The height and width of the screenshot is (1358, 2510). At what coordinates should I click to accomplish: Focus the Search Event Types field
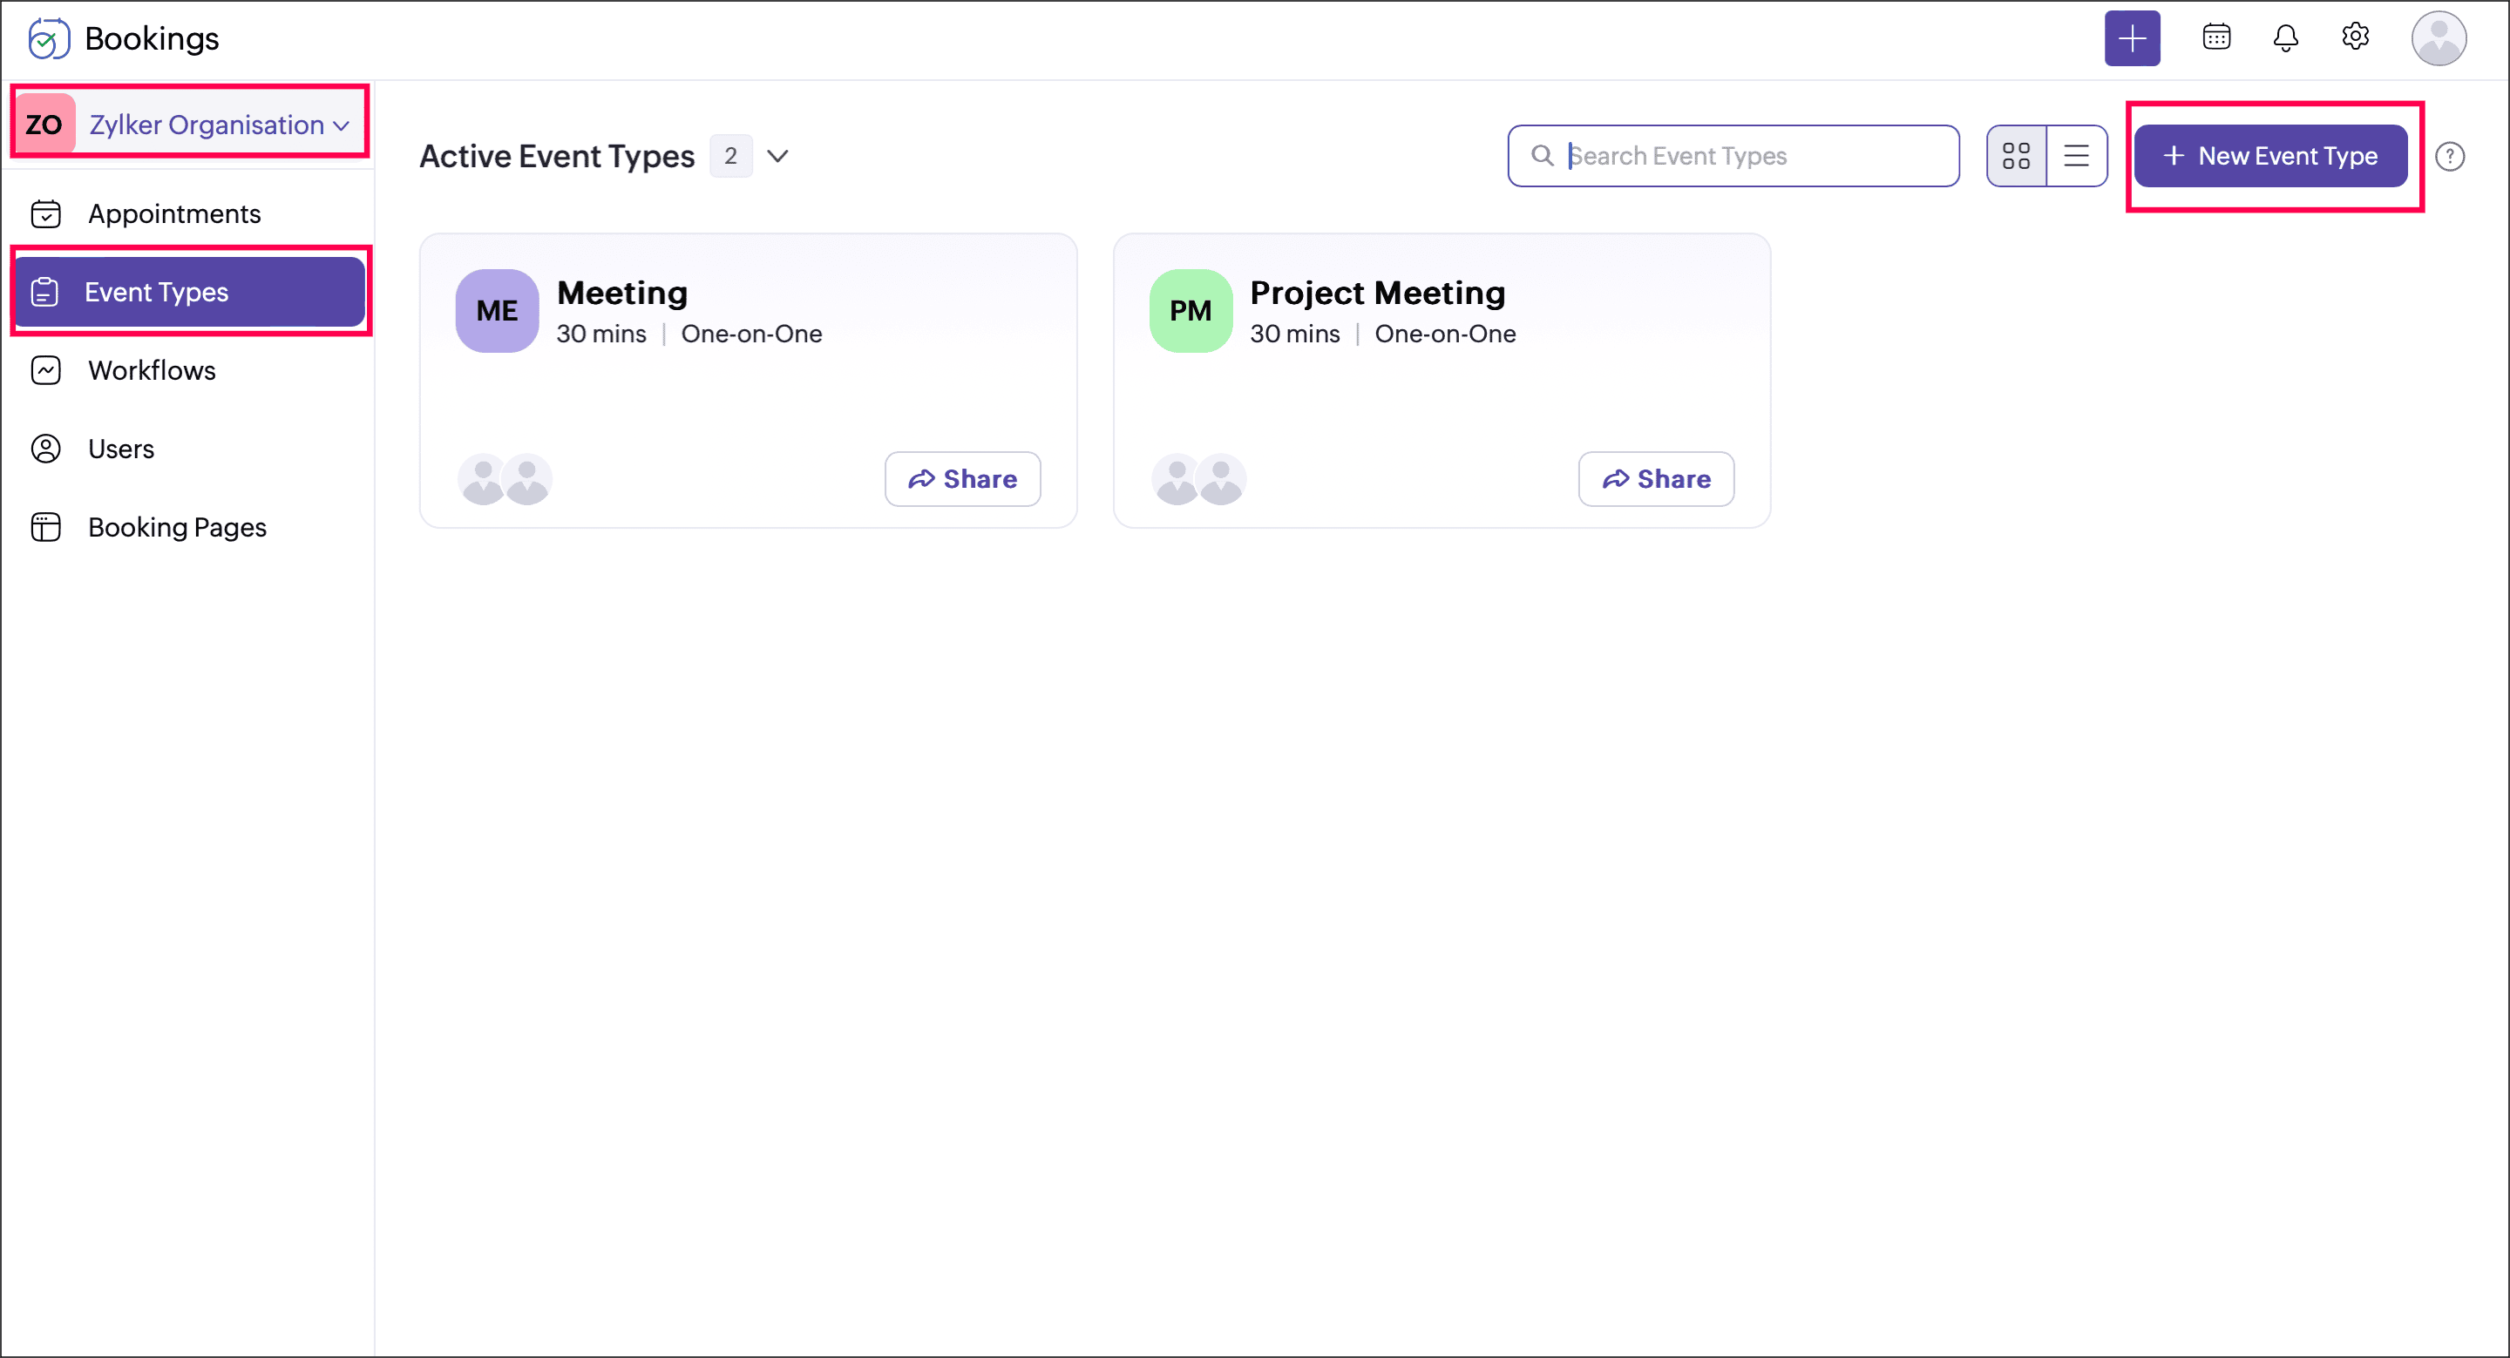tap(1744, 156)
